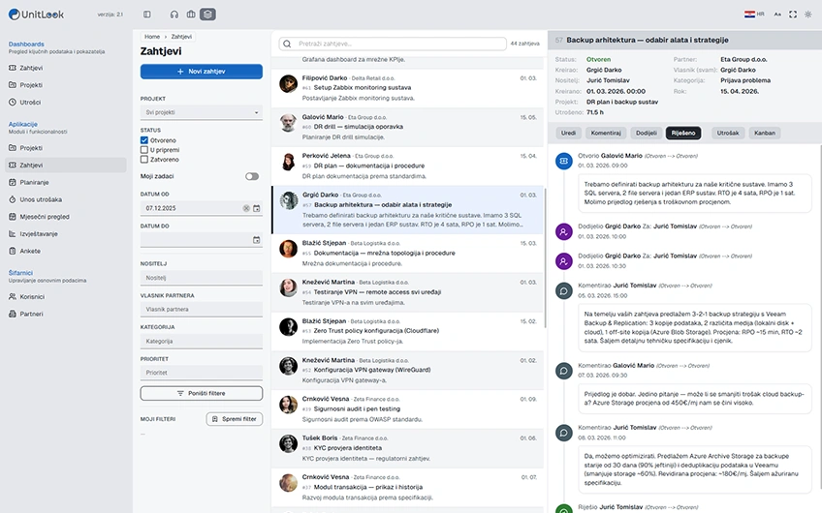
Task: Open the Nositelj filter field
Action: click(202, 278)
